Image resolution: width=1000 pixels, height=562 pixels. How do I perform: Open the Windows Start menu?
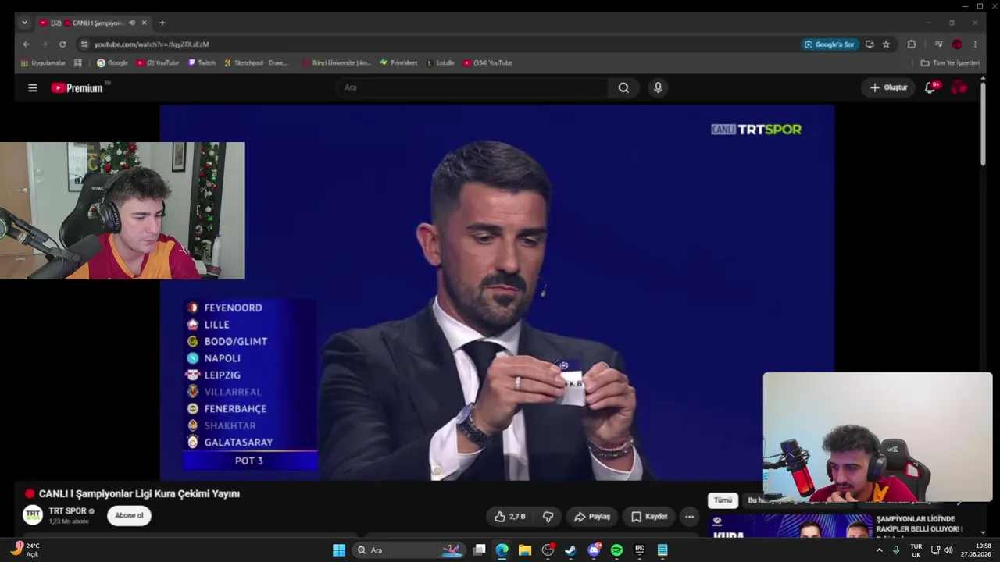tap(339, 550)
